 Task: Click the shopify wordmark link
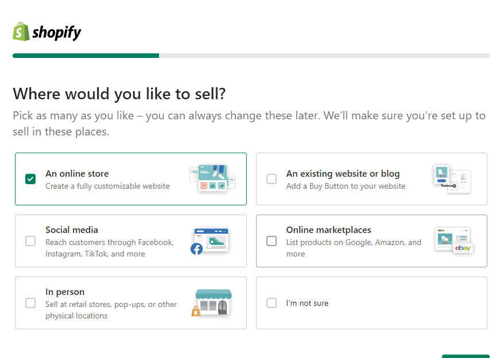click(56, 33)
